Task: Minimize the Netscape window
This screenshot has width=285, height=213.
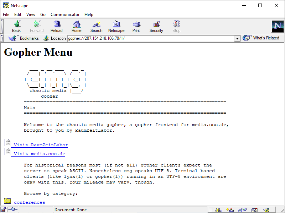Action: click(x=244, y=5)
